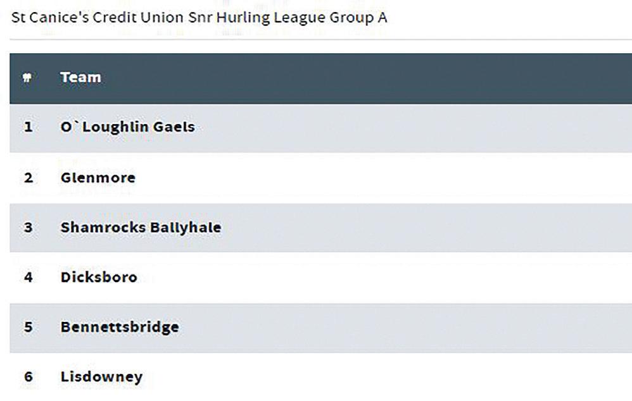This screenshot has width=632, height=401.
Task: Click rank number 2 beside Glenmore
Action: pyautogui.click(x=28, y=178)
